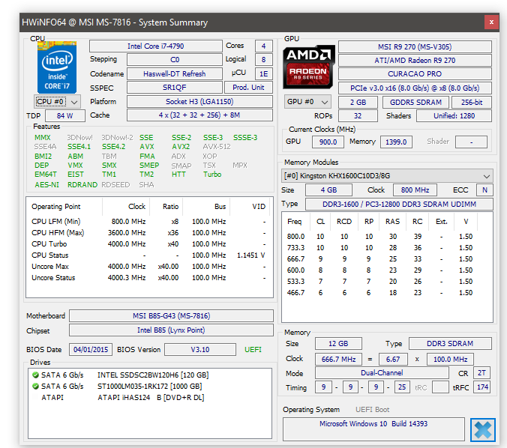507x448 pixels.
Task: Click the AVX2 feature label
Action: (181, 147)
